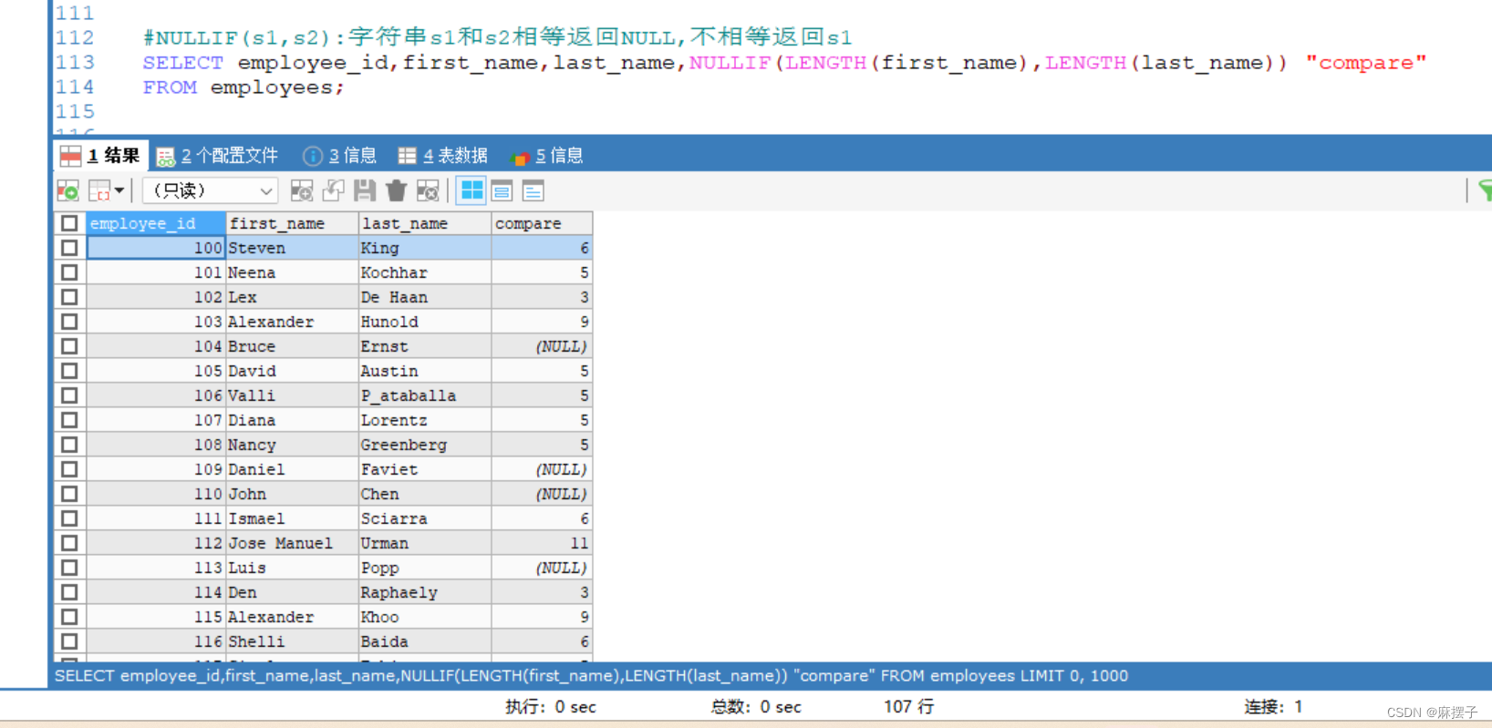Click the executed SQL statement in status bar

point(591,676)
